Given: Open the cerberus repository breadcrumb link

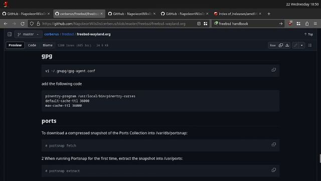Looking at the screenshot, I should pyautogui.click(x=52, y=34).
